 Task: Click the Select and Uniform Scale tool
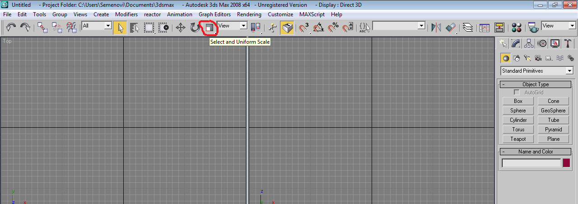(209, 28)
